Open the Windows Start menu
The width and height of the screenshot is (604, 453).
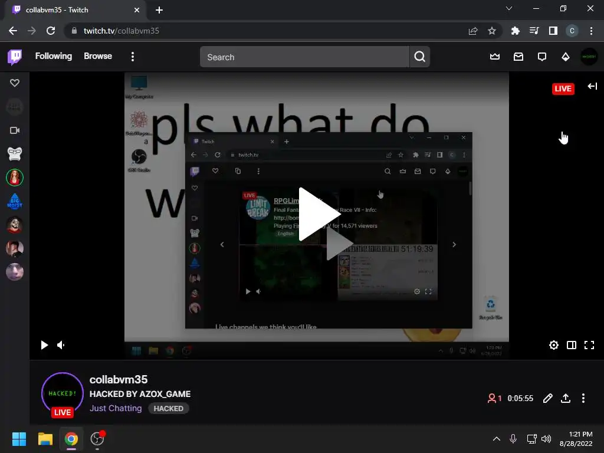coord(19,439)
